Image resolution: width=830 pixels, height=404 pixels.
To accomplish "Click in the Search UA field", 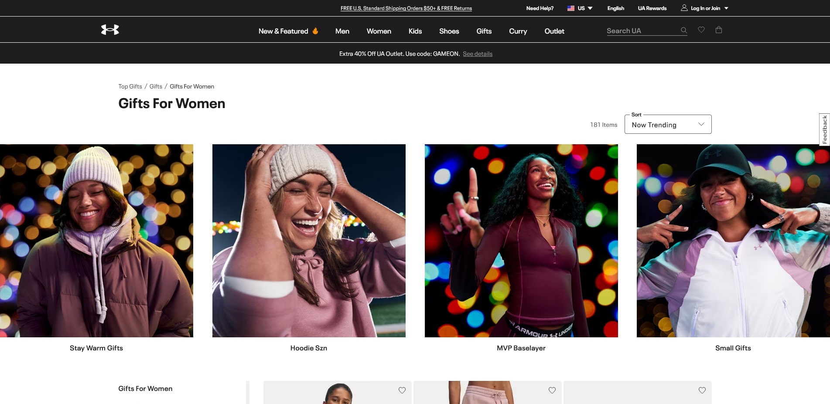I will click(641, 31).
